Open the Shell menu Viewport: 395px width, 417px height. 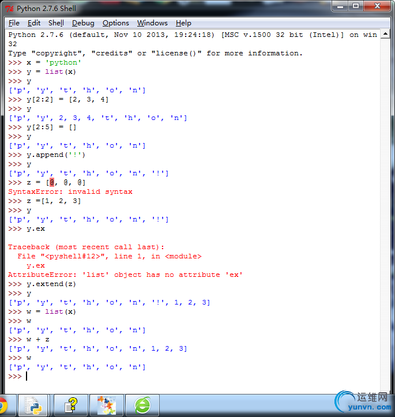coord(56,23)
